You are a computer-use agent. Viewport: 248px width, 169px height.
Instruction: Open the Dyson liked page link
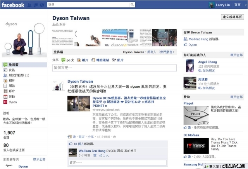pyautogui.click(x=23, y=167)
